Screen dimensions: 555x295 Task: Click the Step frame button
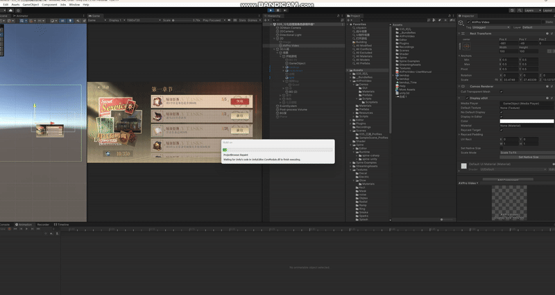coord(285,10)
